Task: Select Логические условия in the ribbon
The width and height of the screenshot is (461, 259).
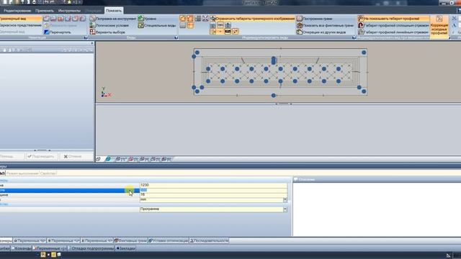Action: coord(109,25)
